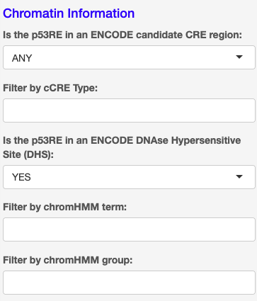Focus the Filter by chromHMM group field
The width and height of the screenshot is (257, 301).
point(129,283)
